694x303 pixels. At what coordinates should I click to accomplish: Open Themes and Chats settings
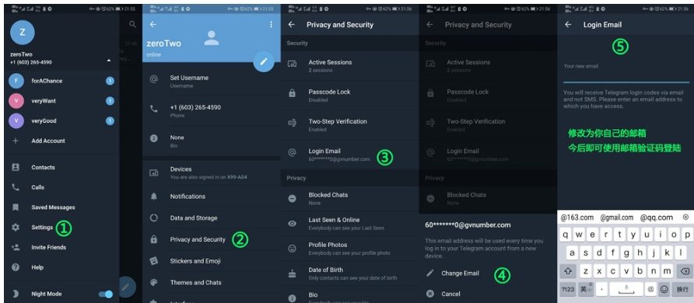pos(212,283)
